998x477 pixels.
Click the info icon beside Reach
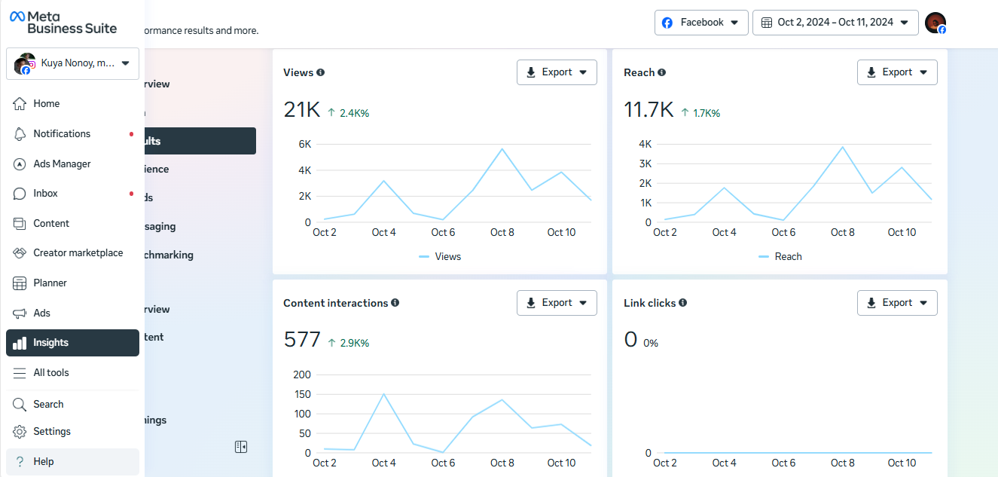(661, 72)
